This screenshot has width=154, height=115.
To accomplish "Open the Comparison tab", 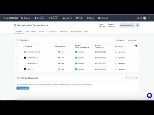I will point(76,31).
